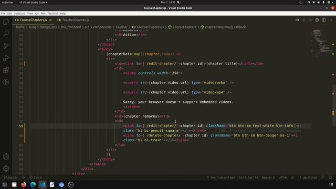Click the CourseChapters function breadcrumb

(182, 27)
